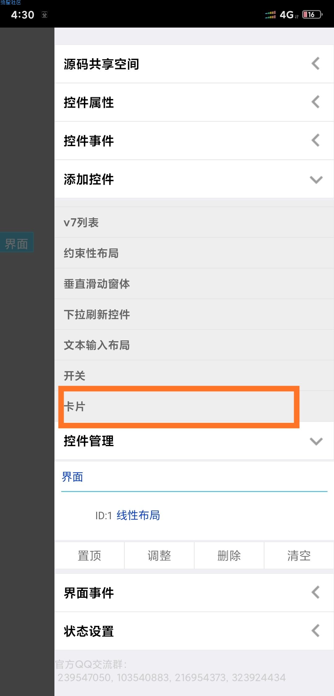Collapse the 添加控件 dropdown arrow

click(316, 180)
